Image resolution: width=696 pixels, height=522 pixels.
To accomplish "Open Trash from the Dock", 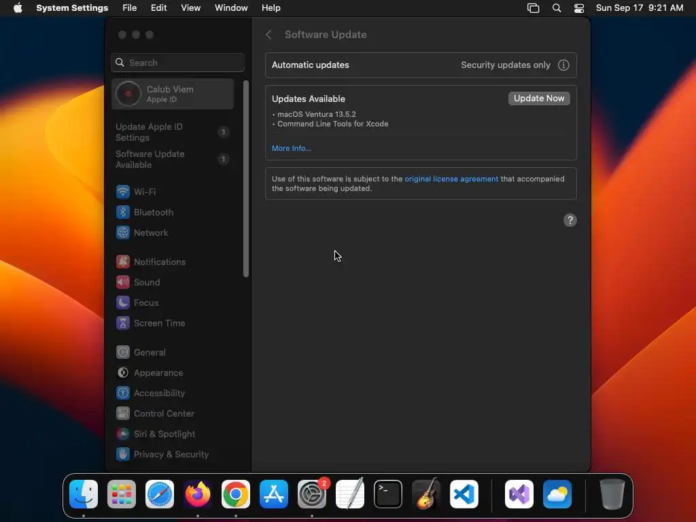I will pos(612,494).
